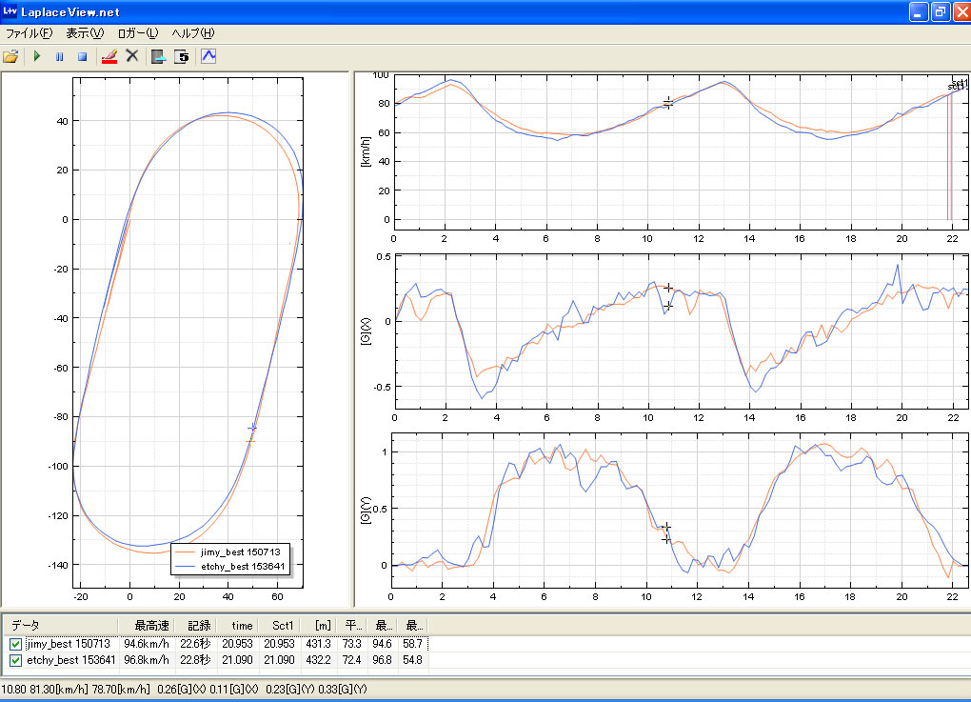Click the toolbar icon showing number 5

(x=182, y=56)
